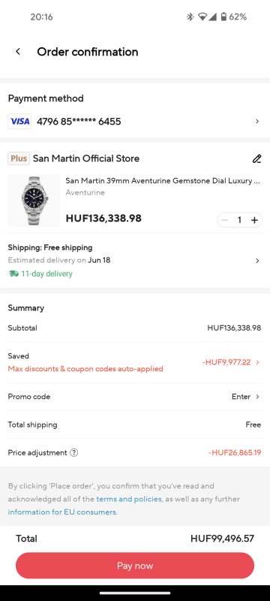270x601 pixels.
Task: Tap the pencil edit icon for store
Action: (x=257, y=159)
